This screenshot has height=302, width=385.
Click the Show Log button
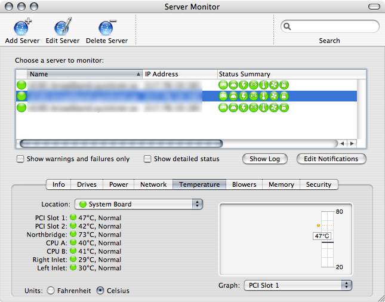click(265, 159)
